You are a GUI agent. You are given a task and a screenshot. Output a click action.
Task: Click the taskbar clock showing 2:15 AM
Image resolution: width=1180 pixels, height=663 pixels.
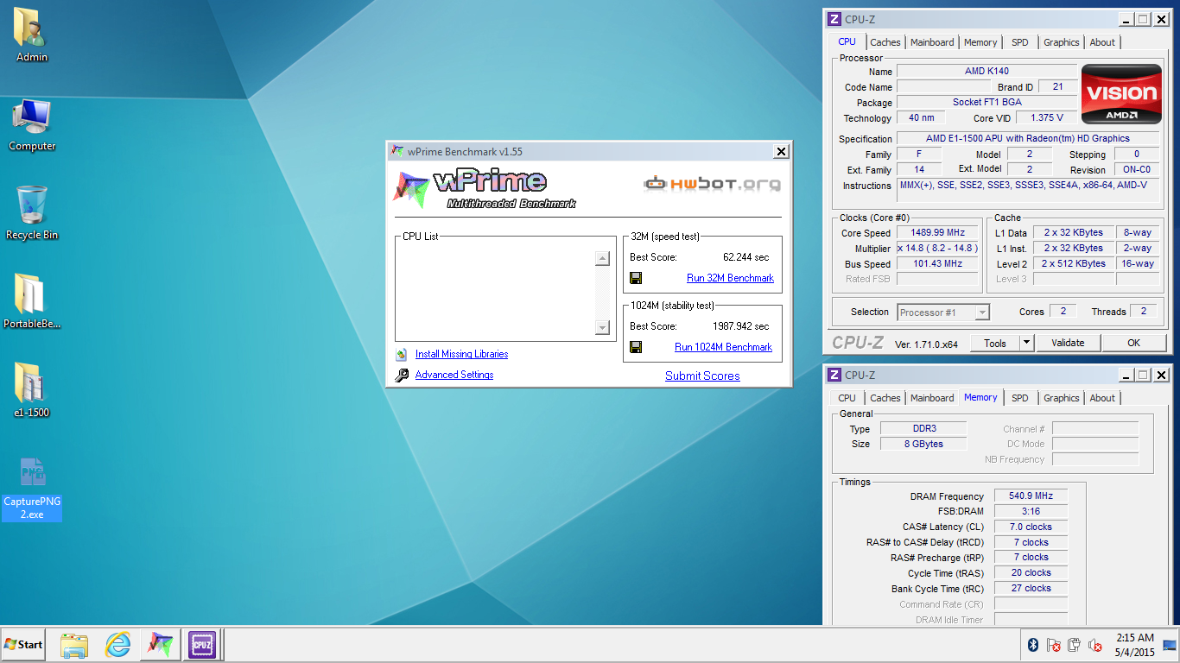point(1135,645)
